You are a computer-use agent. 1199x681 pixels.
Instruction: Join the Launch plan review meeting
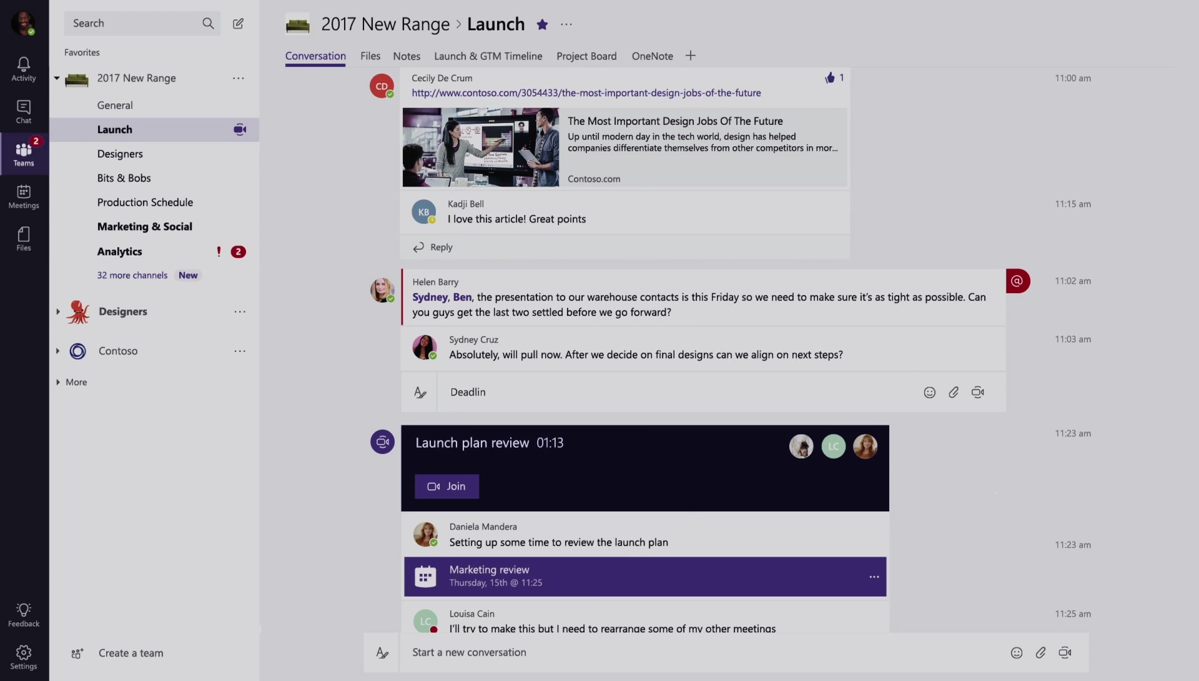pos(447,486)
